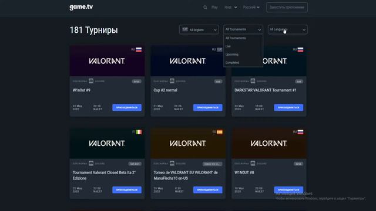
Task: Click the format badge on Cup #2 normal card
Action: 218,81
